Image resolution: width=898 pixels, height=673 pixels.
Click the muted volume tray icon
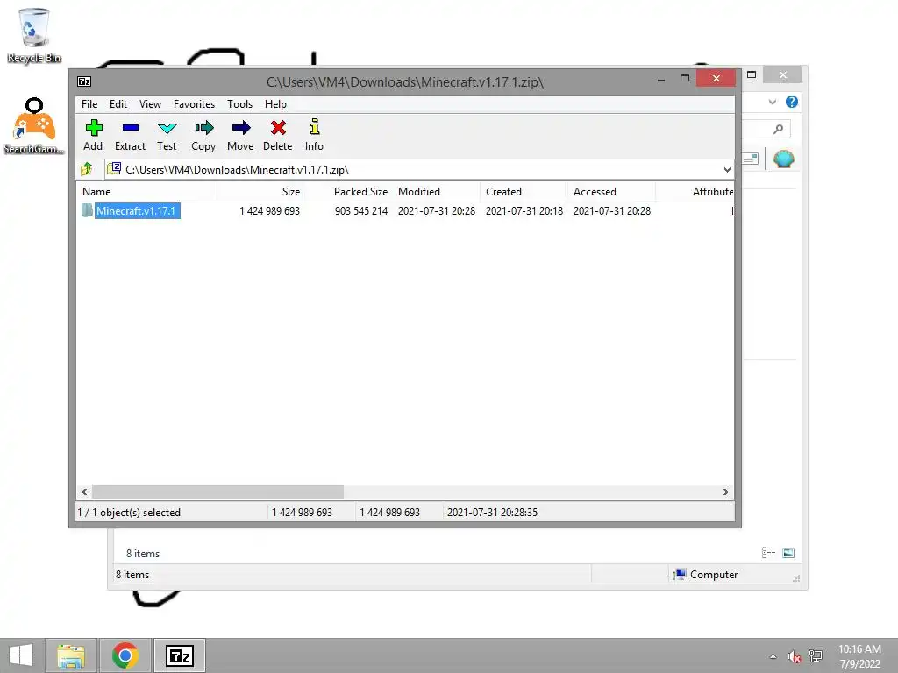[794, 656]
